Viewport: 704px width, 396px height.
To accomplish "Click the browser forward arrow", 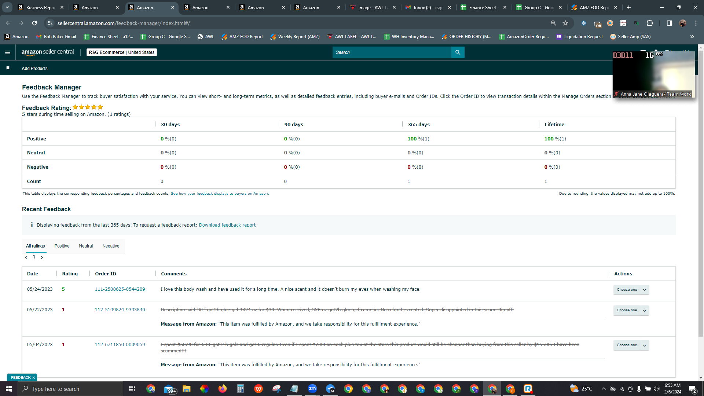I will pos(21,23).
